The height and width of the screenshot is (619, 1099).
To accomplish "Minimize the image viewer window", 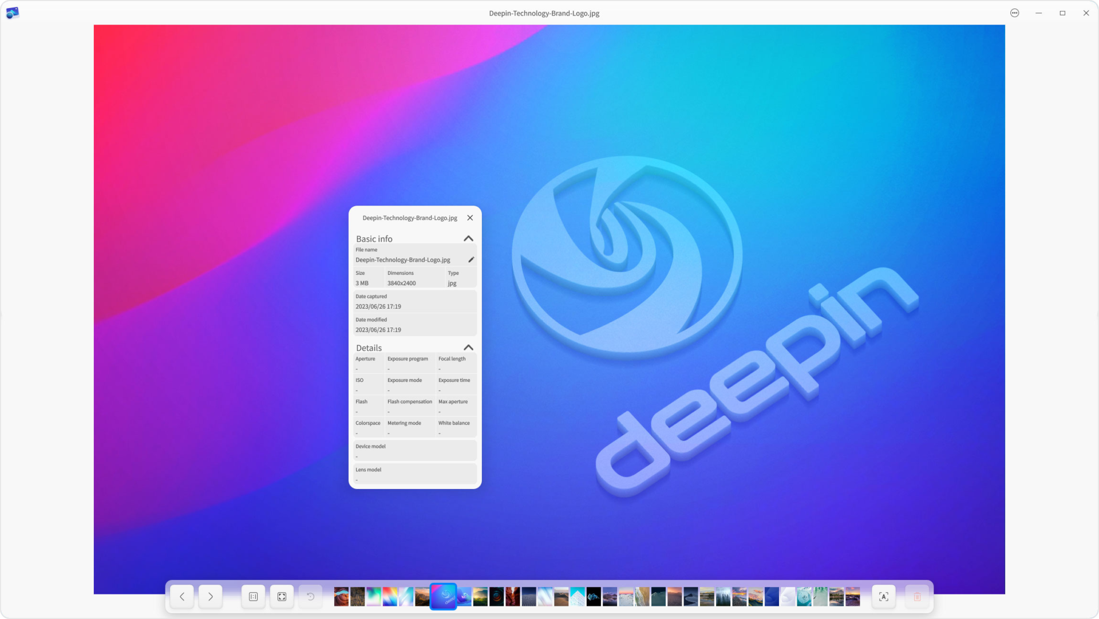I will coord(1038,13).
